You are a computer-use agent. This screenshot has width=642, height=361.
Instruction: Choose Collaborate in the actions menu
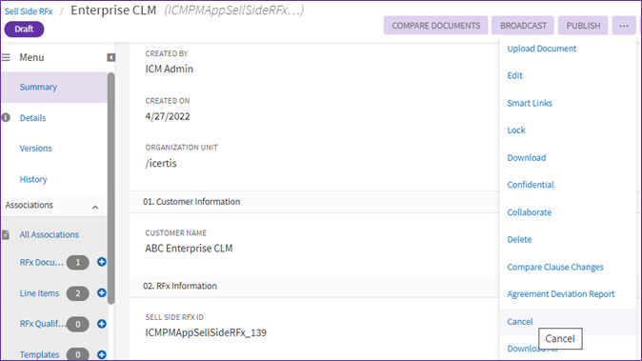tap(530, 212)
